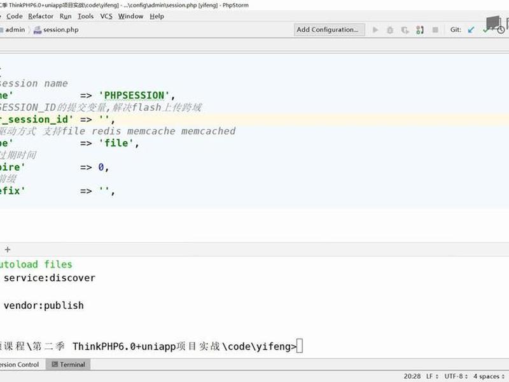
Task: Open new terminal session with plus
Action: pyautogui.click(x=8, y=250)
